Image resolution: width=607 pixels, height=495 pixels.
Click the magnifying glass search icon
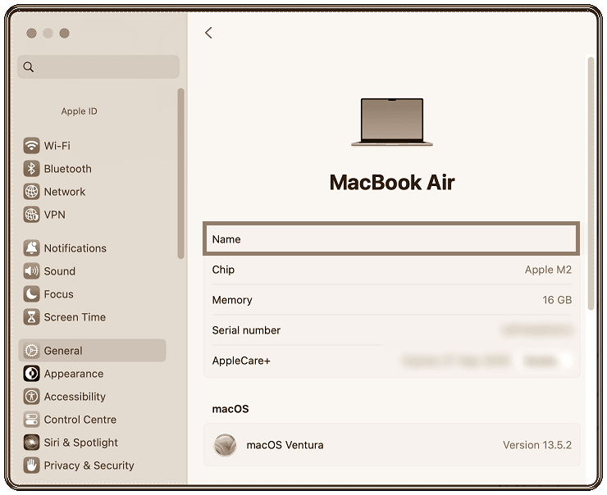[x=28, y=67]
